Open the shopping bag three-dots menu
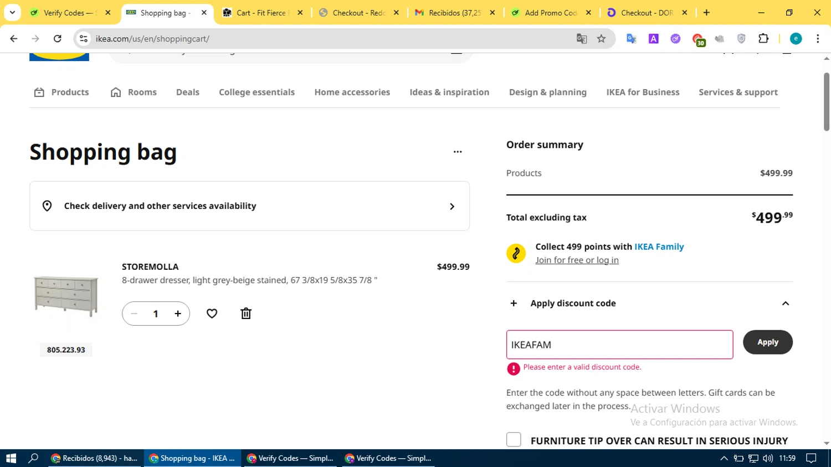Screen dimensions: 831x467 [x=458, y=151]
